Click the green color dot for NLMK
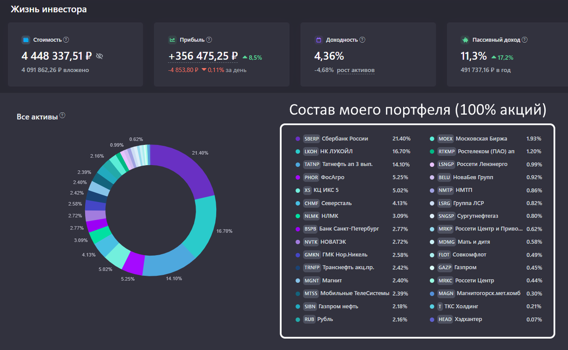 coord(298,216)
